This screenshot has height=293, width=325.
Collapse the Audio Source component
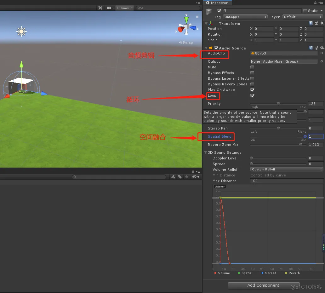coord(206,48)
